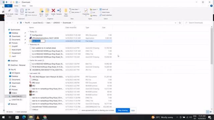Image resolution: width=214 pixels, height=120 pixels.
Task: Check box for Asir-update-to-m-rashad-zewai file
Action: pyautogui.click(x=30, y=48)
